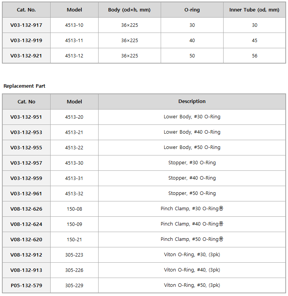The width and height of the screenshot is (288, 296).
Task: Click model 4513-12 in first table
Action: pyautogui.click(x=74, y=56)
